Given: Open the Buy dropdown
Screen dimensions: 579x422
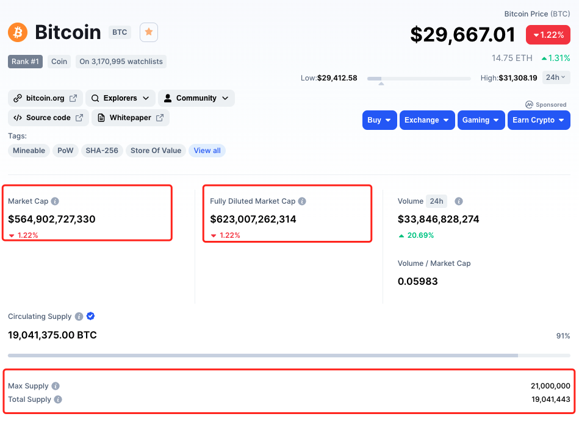Looking at the screenshot, I should click(379, 120).
